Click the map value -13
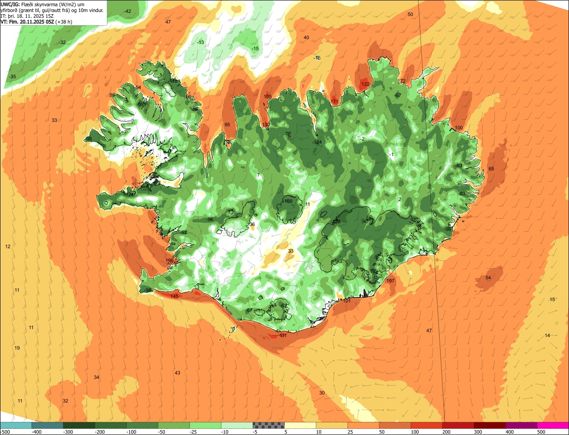Screen dimensions: 569x435 [200, 42]
